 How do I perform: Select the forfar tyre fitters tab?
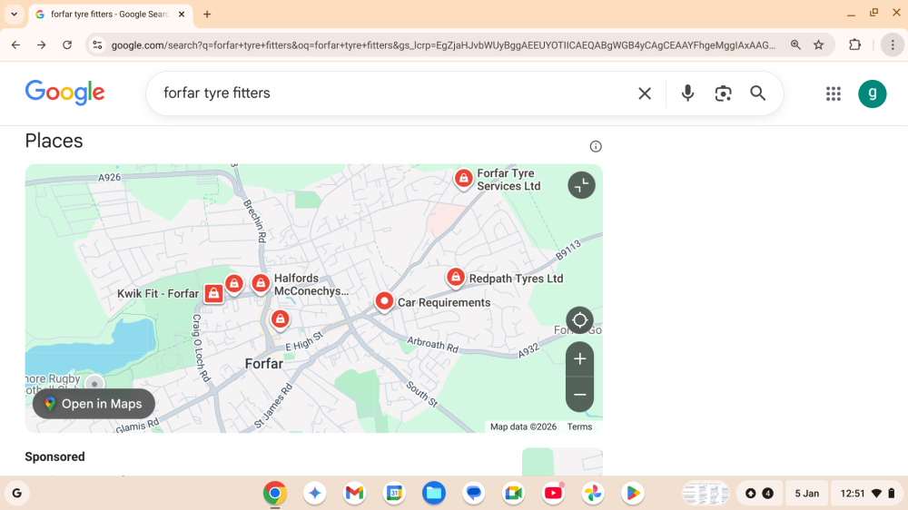pyautogui.click(x=110, y=14)
